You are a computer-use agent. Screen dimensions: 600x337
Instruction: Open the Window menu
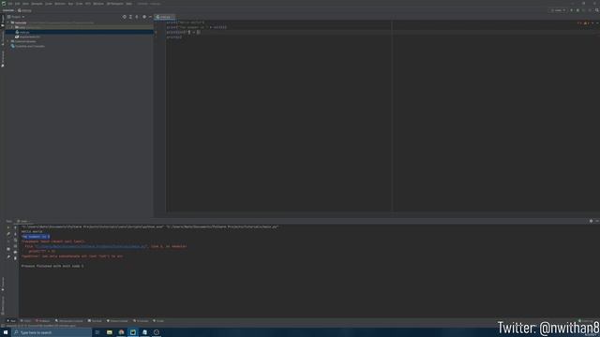[x=98, y=4]
